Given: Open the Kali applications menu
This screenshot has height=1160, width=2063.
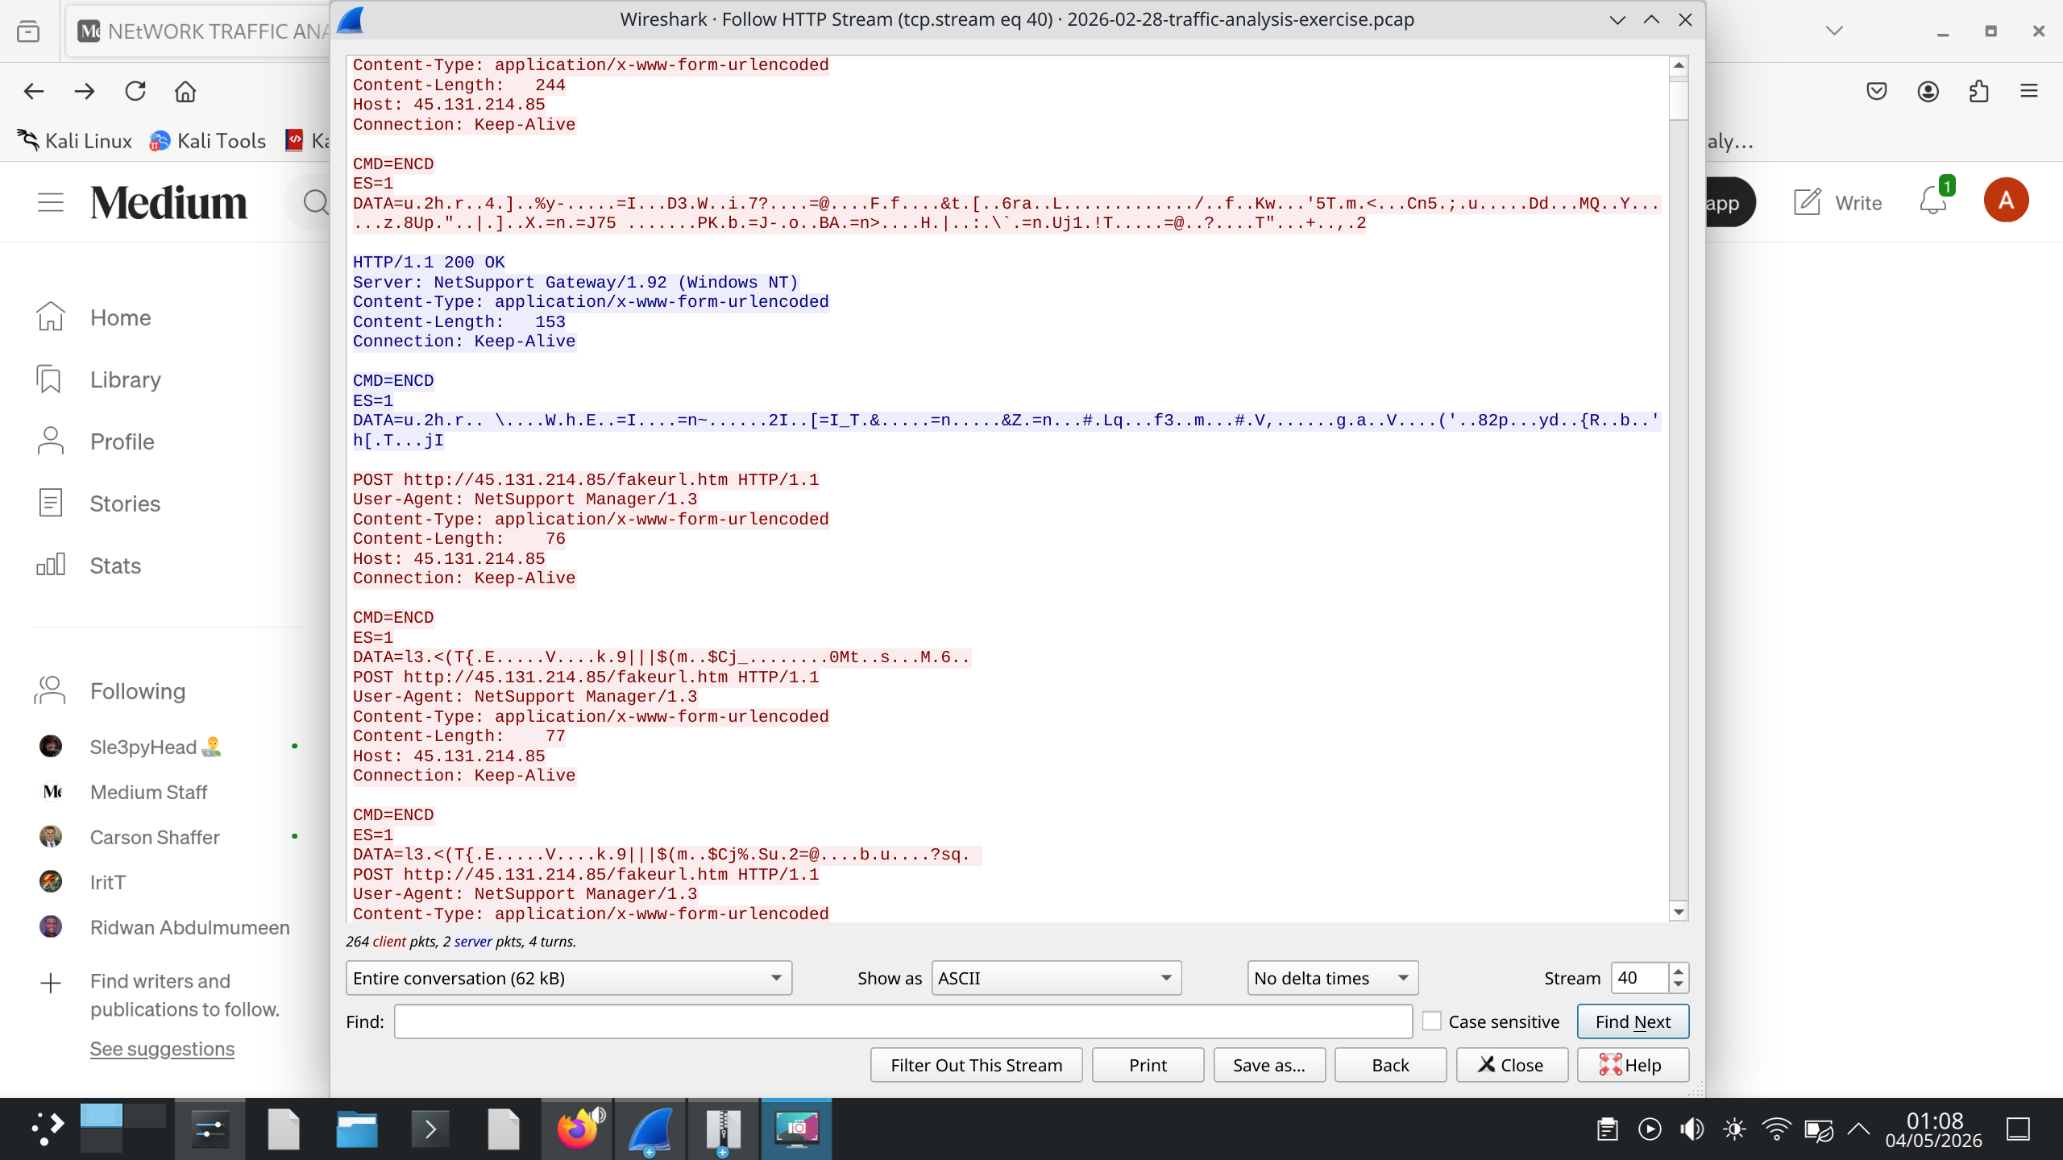Looking at the screenshot, I should (x=48, y=1129).
